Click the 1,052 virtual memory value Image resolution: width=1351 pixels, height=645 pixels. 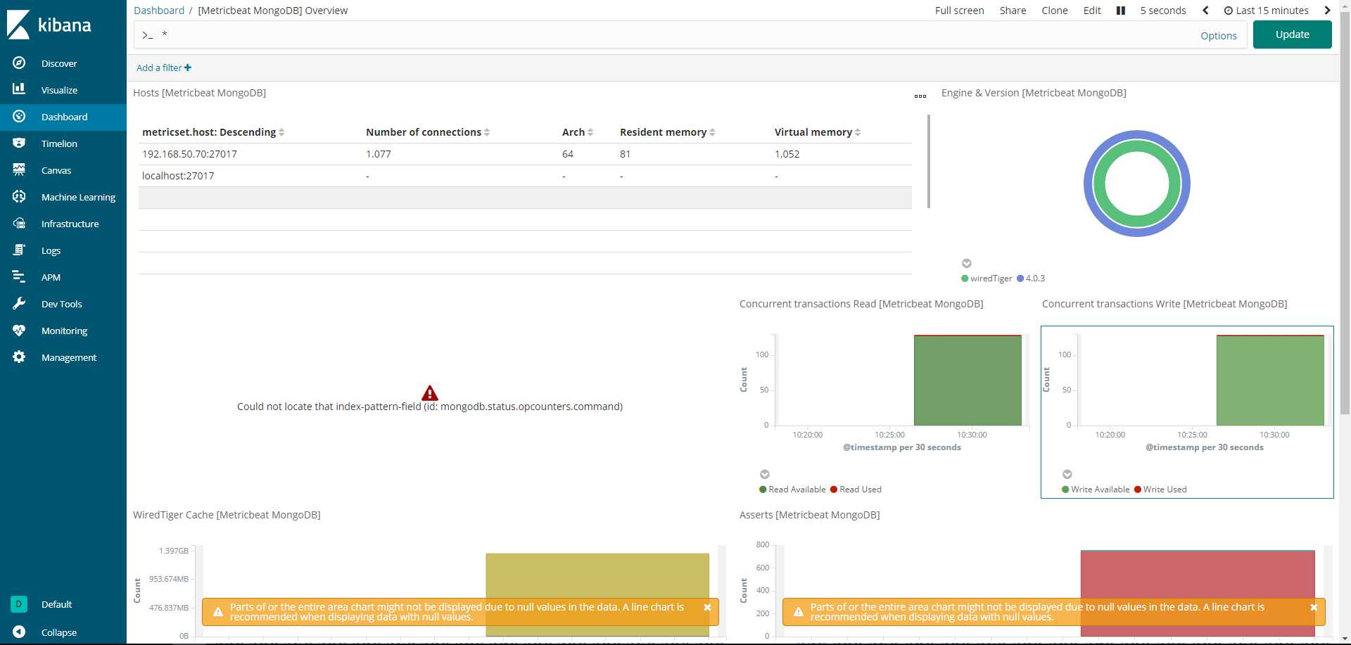click(787, 154)
